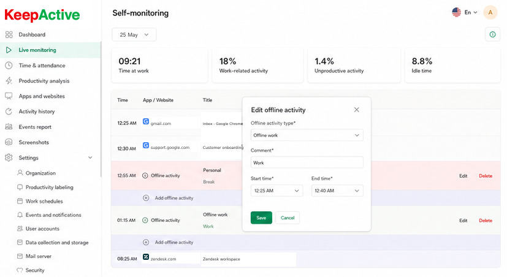Click Screenshots camera icon

point(9,142)
